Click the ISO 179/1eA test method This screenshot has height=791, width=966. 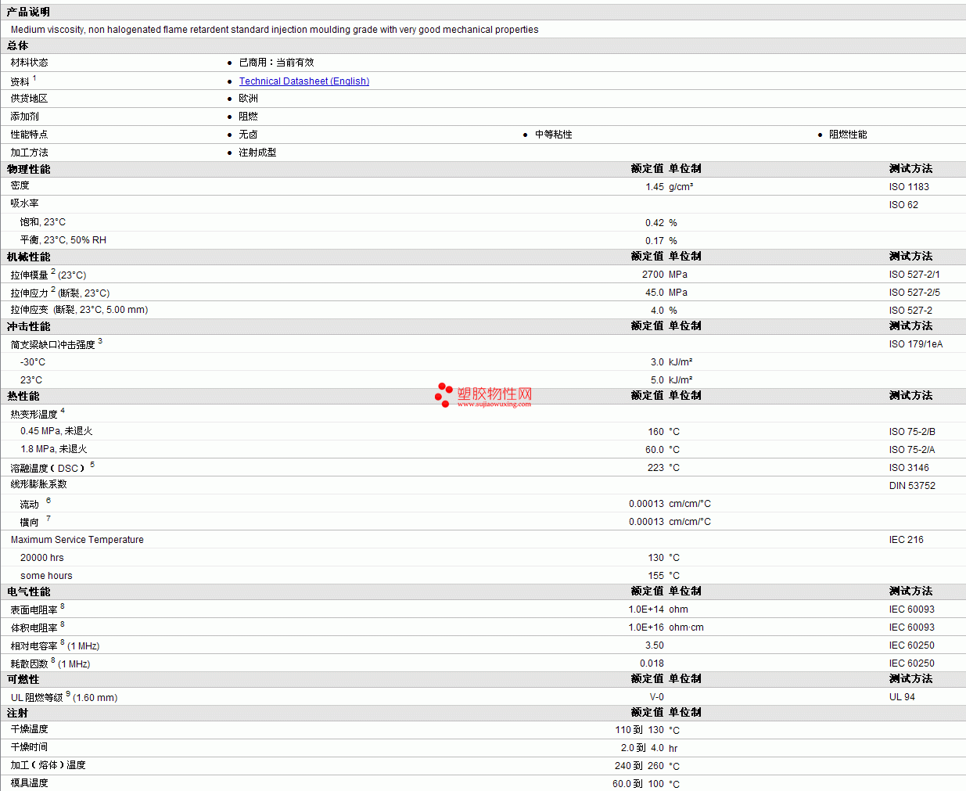916,344
